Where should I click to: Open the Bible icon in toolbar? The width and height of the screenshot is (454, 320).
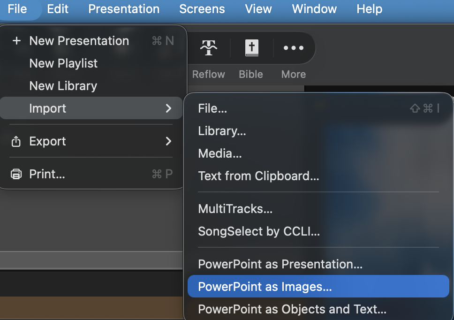click(x=251, y=48)
